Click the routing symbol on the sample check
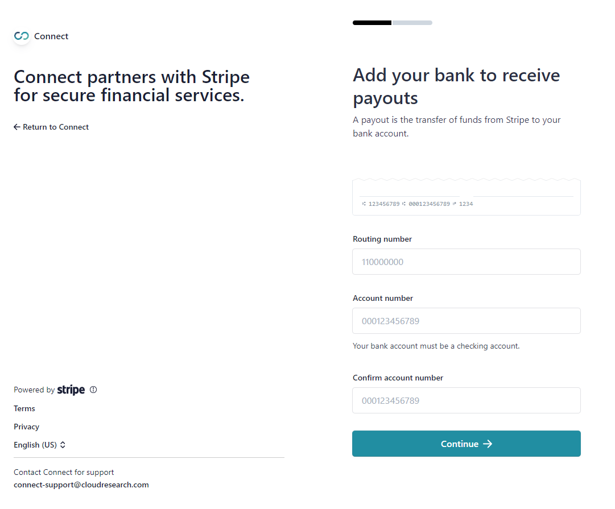 tap(364, 204)
